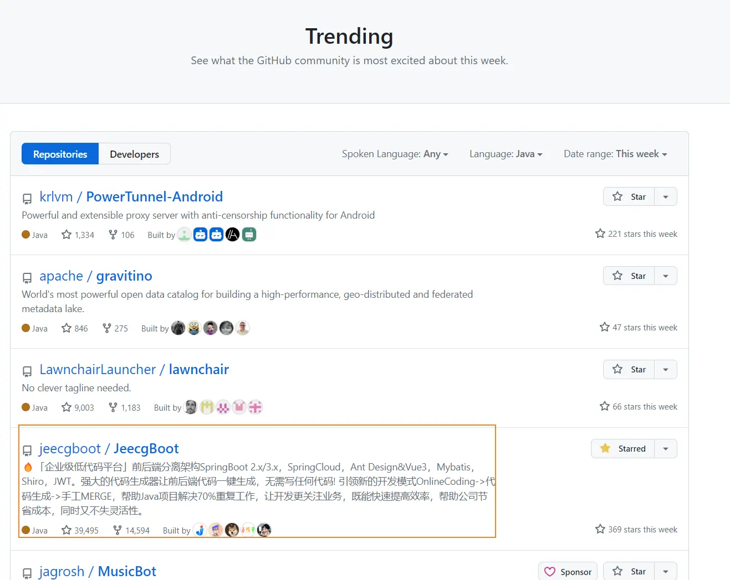Switch to the Repositories tab
730x580 pixels.
[x=60, y=154]
